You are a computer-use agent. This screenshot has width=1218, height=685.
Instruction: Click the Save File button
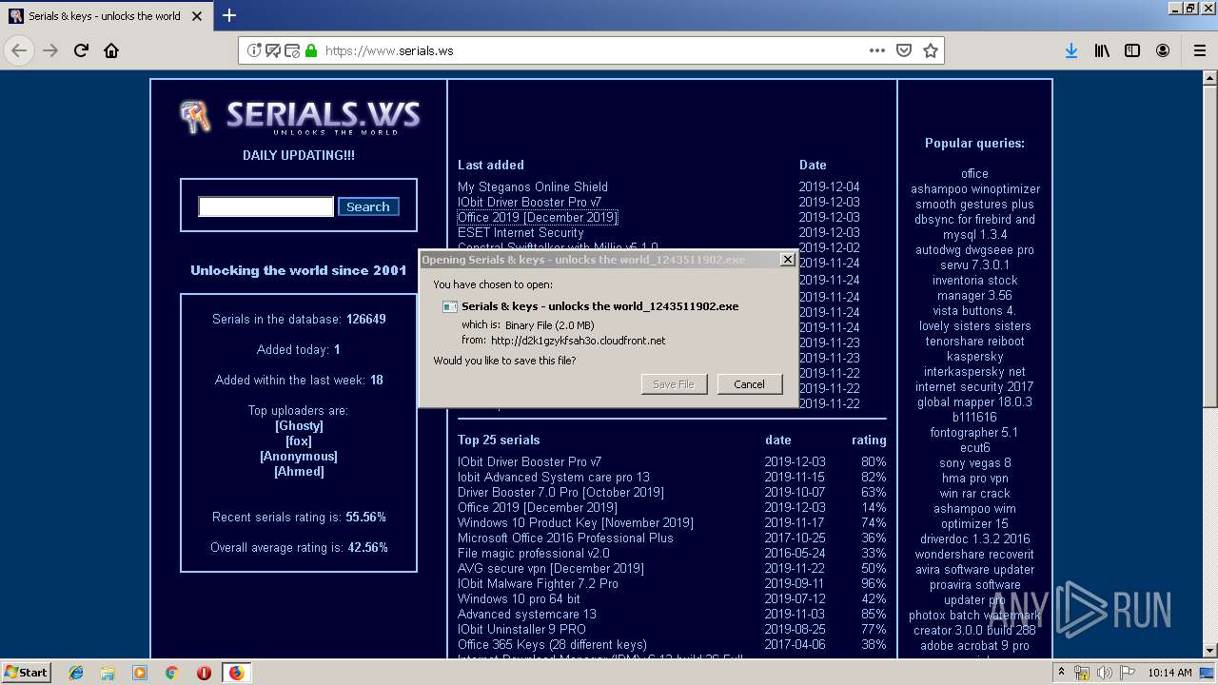[674, 384]
